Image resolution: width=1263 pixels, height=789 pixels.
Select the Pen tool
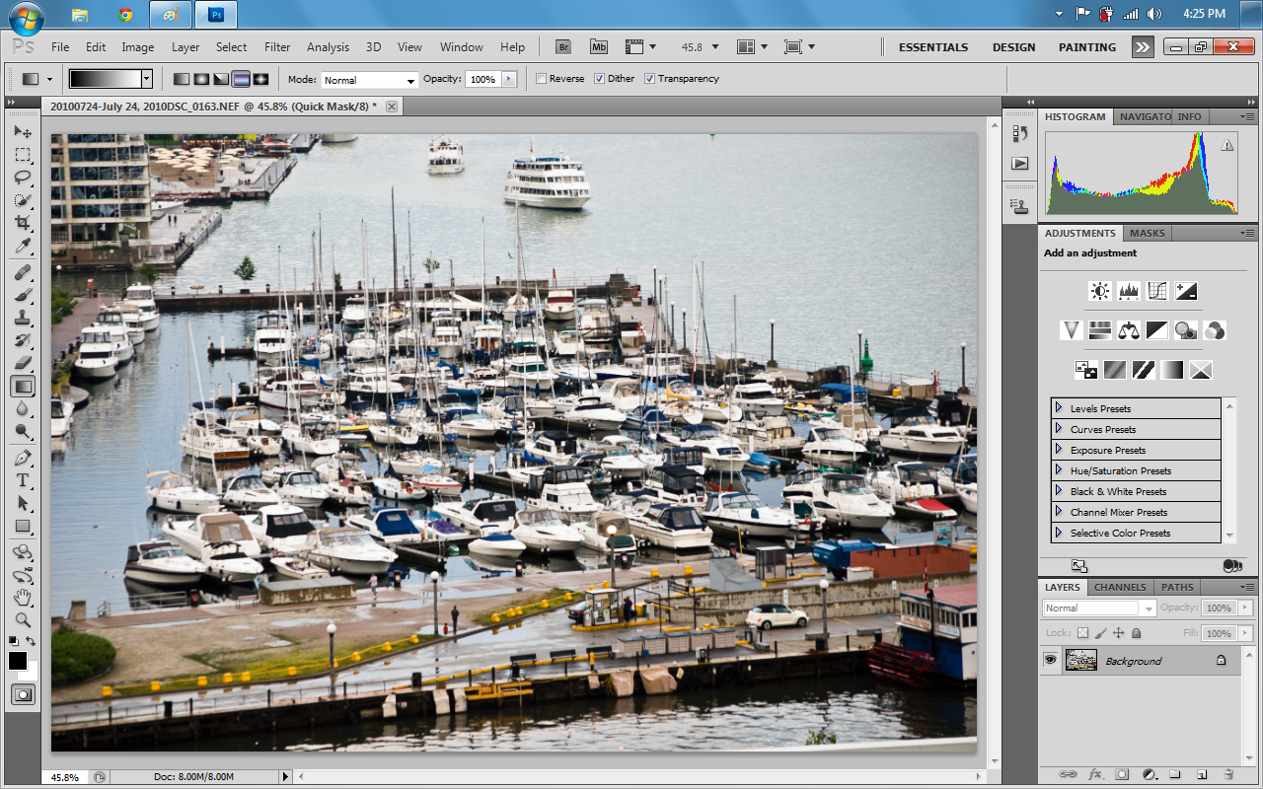click(23, 458)
